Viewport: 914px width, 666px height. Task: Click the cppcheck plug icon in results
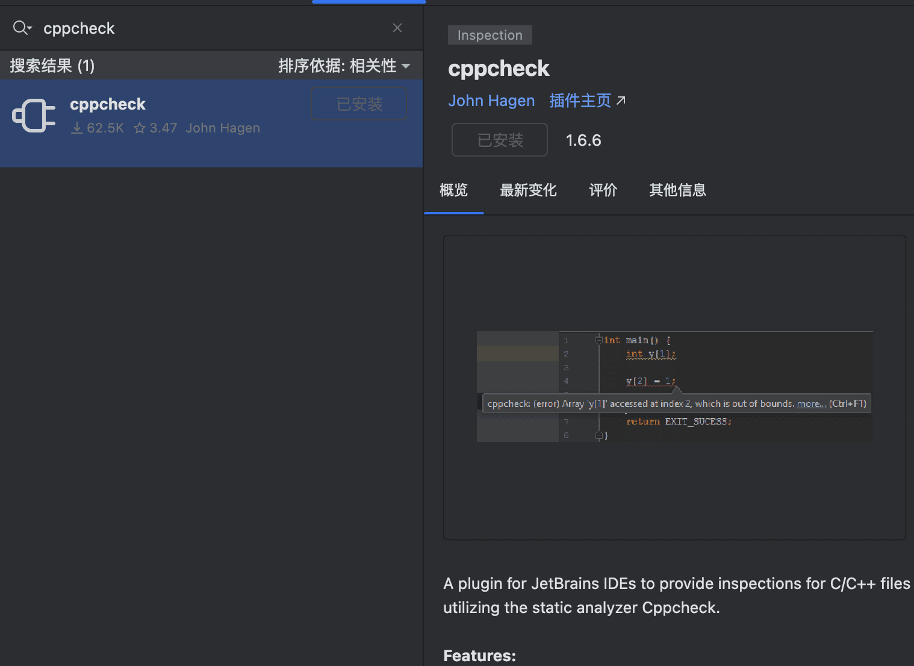(x=34, y=115)
